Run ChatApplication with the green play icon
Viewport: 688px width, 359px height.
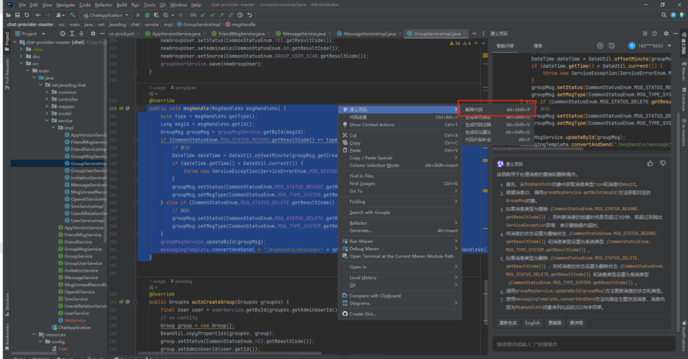(137, 14)
